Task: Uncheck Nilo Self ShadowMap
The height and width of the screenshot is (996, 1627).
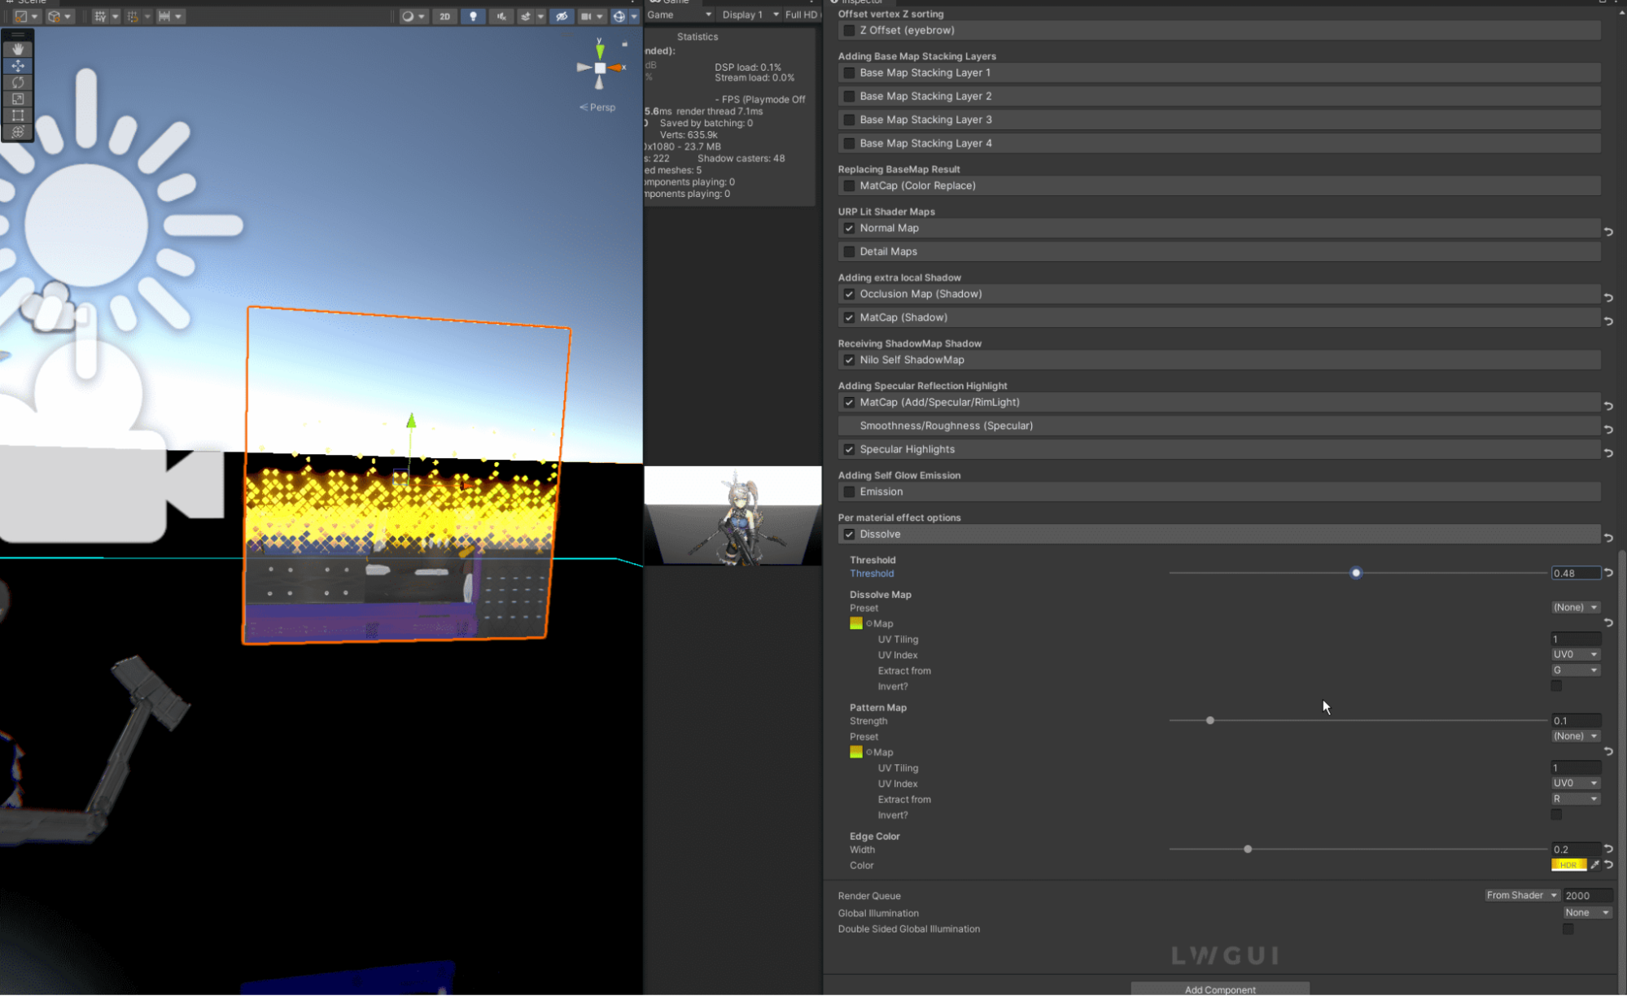Action: (x=849, y=360)
